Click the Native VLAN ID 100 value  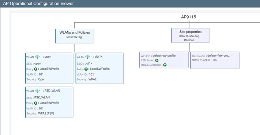215,60
